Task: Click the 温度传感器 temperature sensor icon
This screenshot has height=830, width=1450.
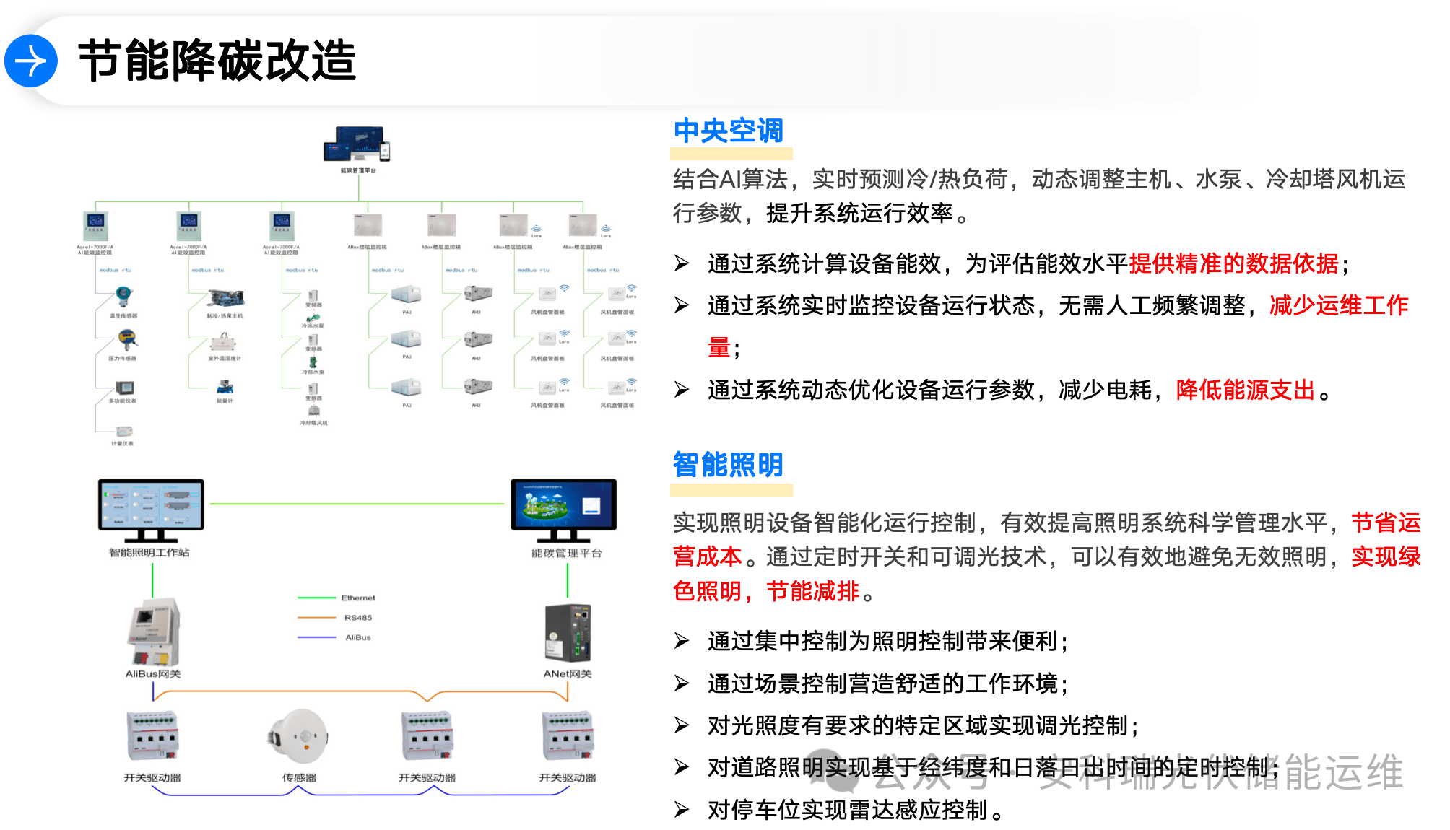Action: click(124, 297)
